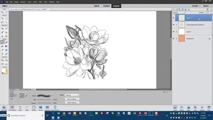
Task: Open the brush preset picker arrow
Action: 52,96
